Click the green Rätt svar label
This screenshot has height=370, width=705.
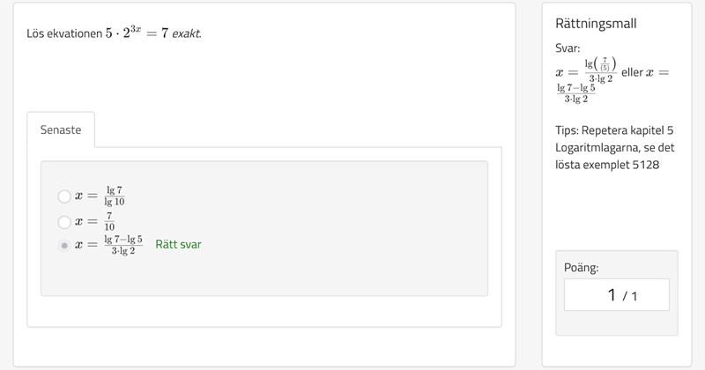click(x=178, y=244)
